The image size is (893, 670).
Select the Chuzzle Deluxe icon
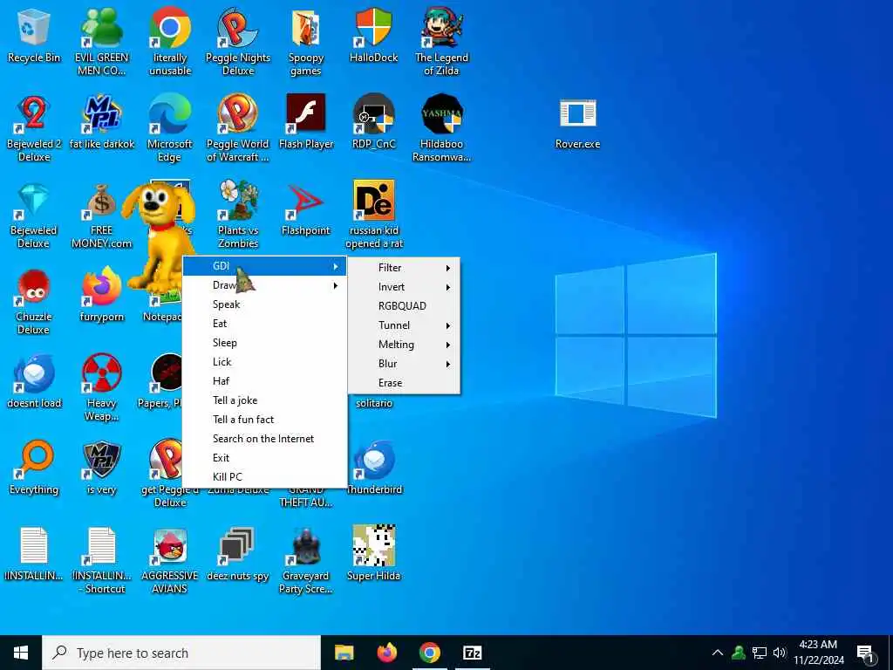pyautogui.click(x=34, y=287)
